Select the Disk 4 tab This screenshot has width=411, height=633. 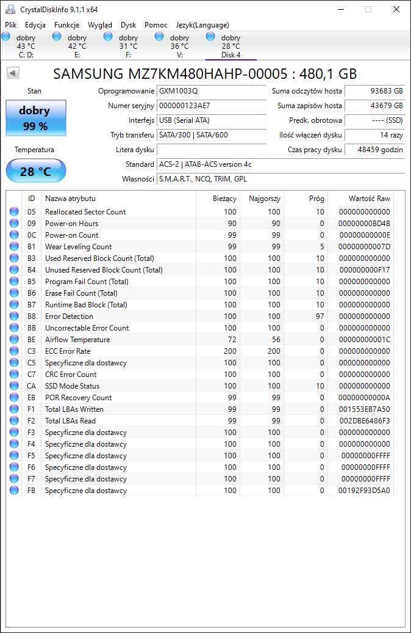[x=231, y=46]
